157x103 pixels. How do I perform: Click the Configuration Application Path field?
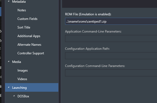pyautogui.click(x=111, y=56)
